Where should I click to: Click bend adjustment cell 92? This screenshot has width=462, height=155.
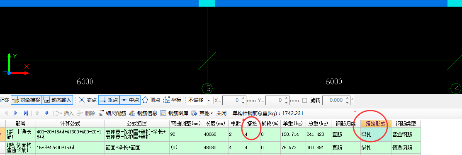[186, 134]
